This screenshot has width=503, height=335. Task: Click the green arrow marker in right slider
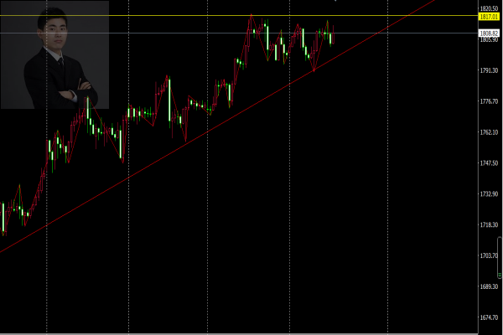[500, 275]
